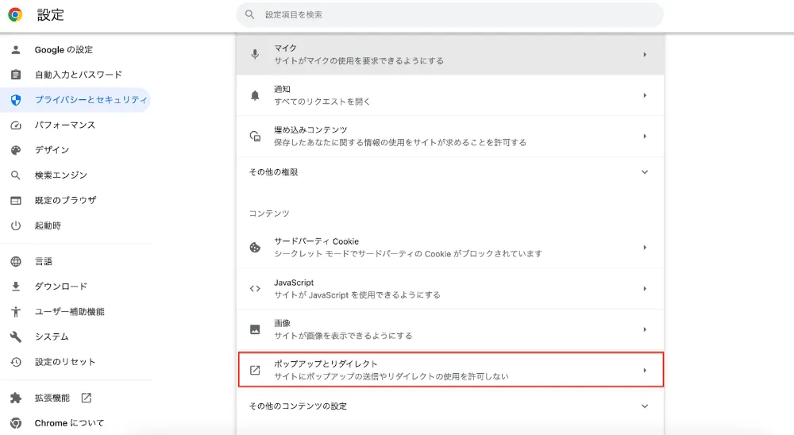
Task: Open 画像 settings via its arrow
Action: [x=645, y=329]
